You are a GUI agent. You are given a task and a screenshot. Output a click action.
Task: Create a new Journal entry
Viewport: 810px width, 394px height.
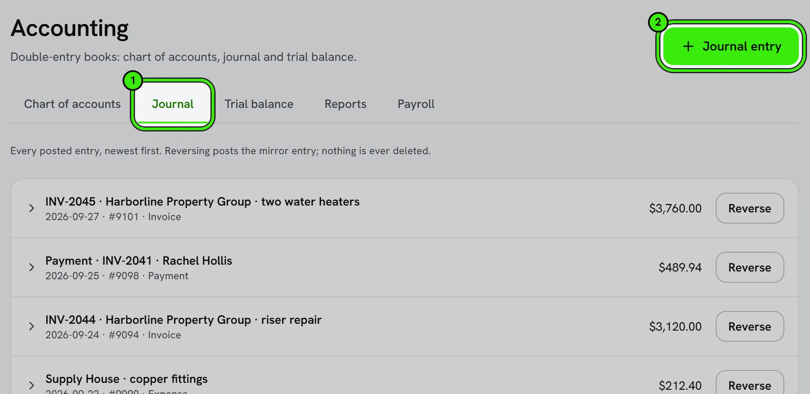[731, 46]
